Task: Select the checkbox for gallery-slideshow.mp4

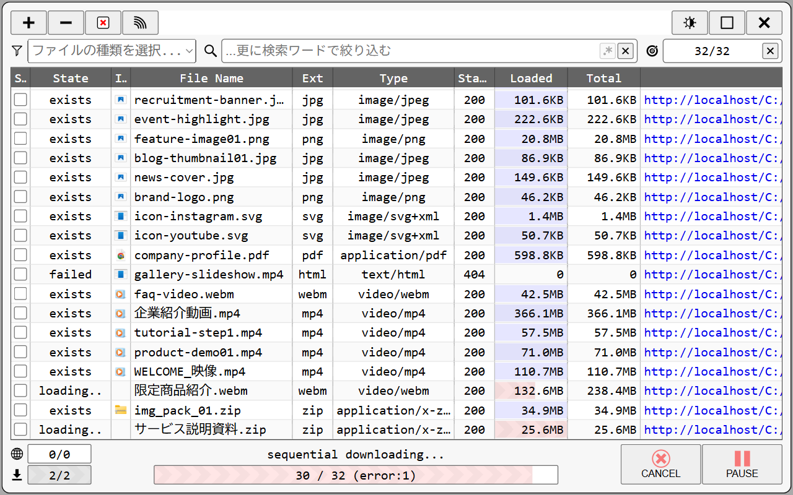Action: coord(21,274)
